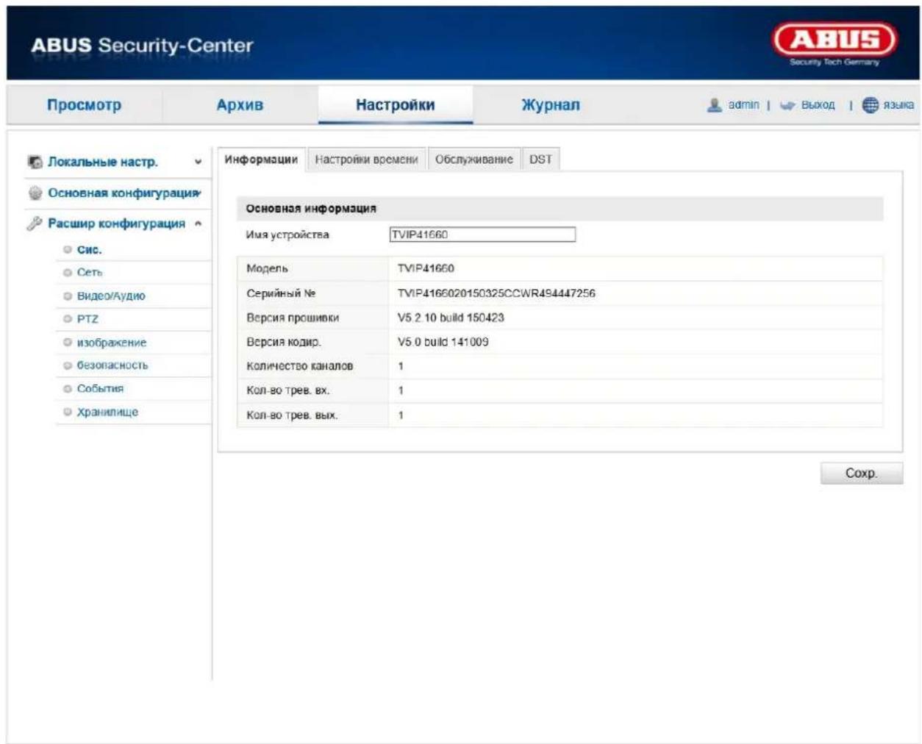
Task: Click the Расшир конфигурация menu label
Action: pyautogui.click(x=116, y=223)
